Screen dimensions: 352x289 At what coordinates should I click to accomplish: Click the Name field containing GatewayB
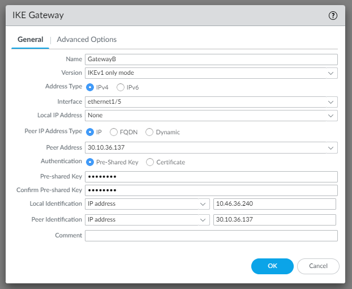[211, 59]
